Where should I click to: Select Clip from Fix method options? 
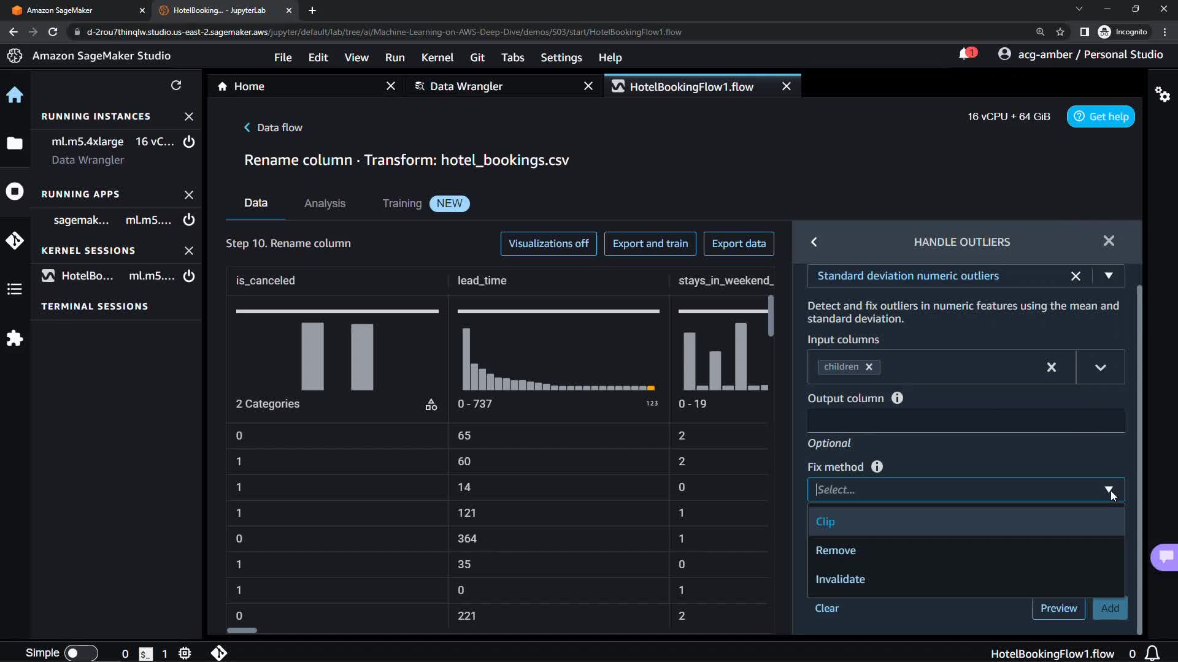tap(825, 522)
